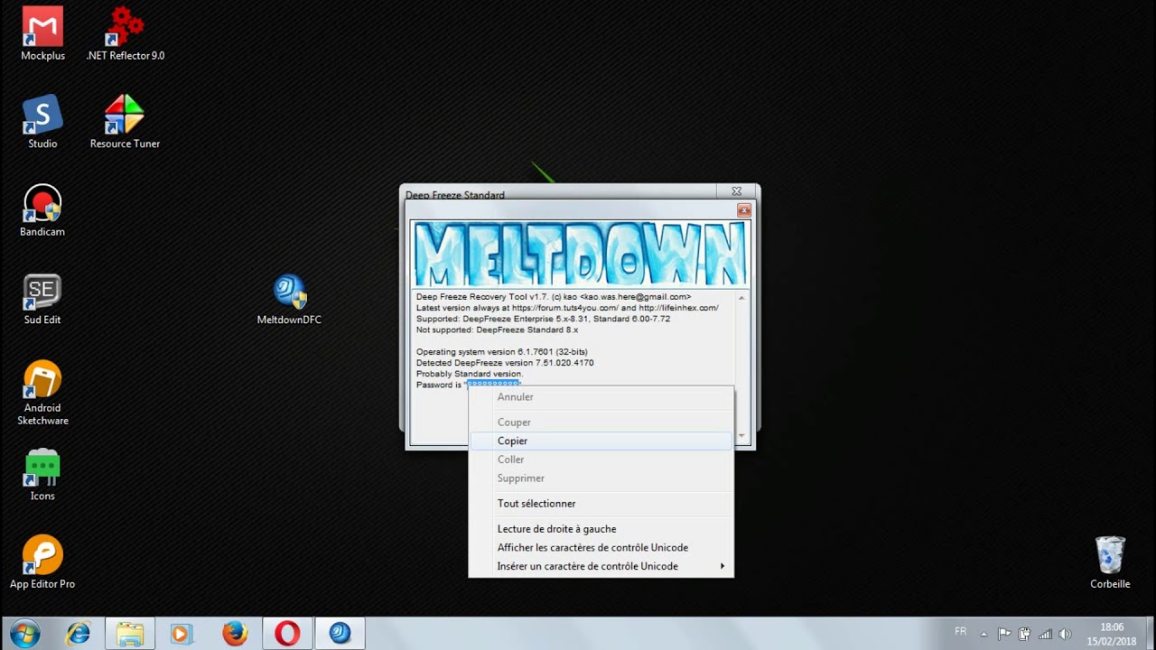Expand hidden icons in the system tray
Screen dimensions: 1156x650
(x=984, y=632)
